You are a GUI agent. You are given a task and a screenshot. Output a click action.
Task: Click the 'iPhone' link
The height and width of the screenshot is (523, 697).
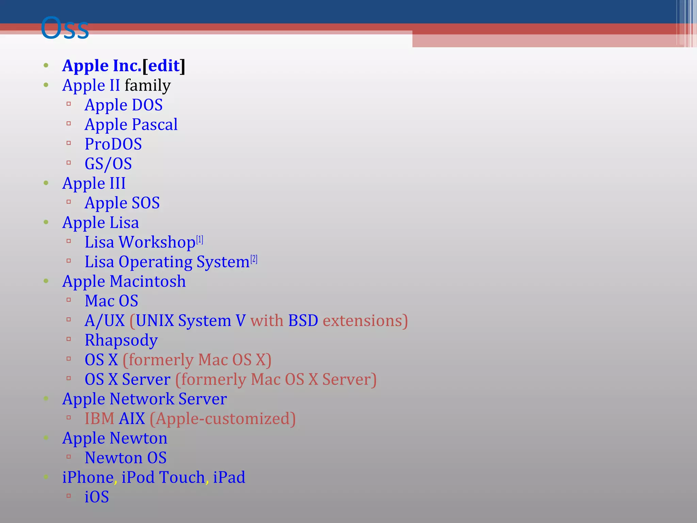(88, 478)
